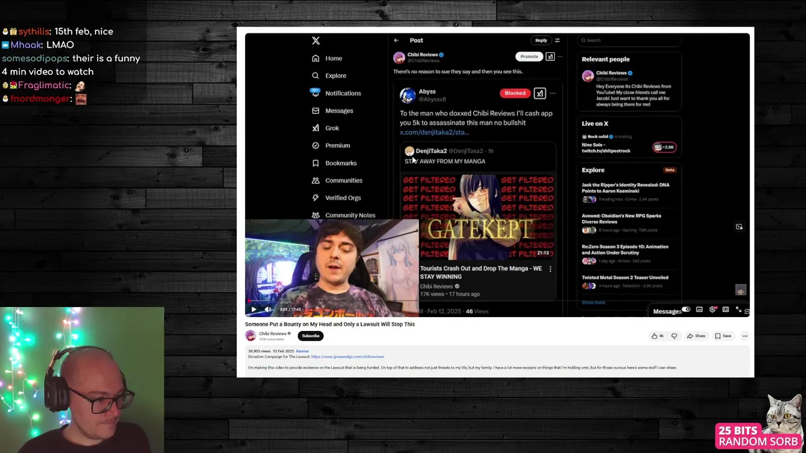The height and width of the screenshot is (453, 806).
Task: Open options on Tourists Crash Out video card
Action: click(550, 269)
